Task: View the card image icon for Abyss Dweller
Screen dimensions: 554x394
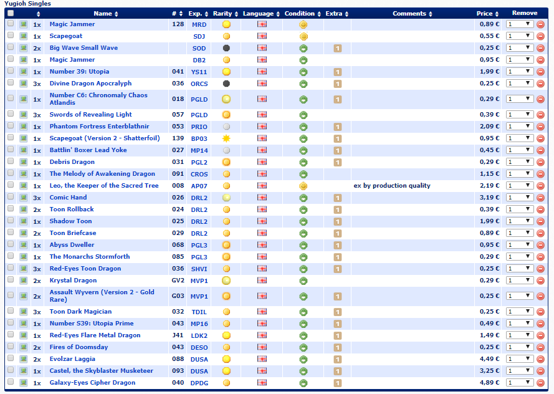Action: [x=23, y=245]
